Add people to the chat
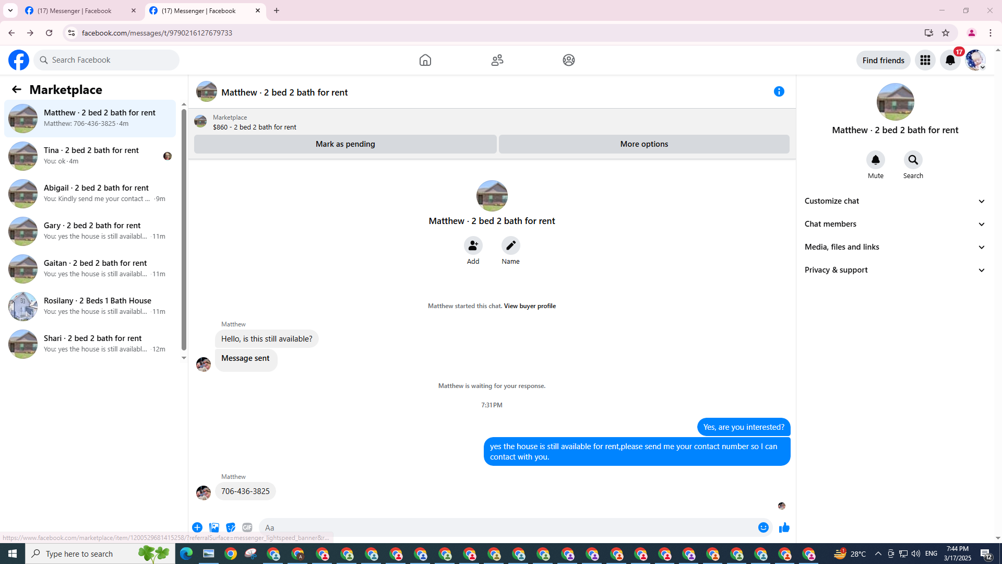This screenshot has height=564, width=1002. pos(473,245)
